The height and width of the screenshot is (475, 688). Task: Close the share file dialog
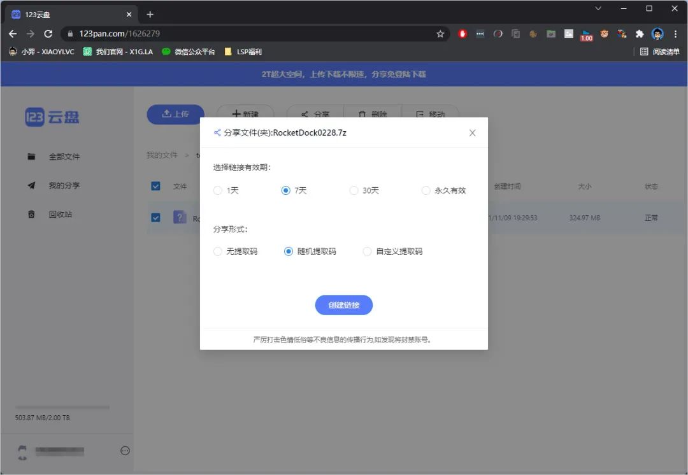(472, 133)
